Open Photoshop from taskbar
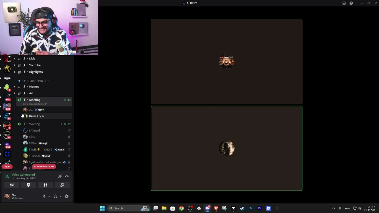 point(251,208)
